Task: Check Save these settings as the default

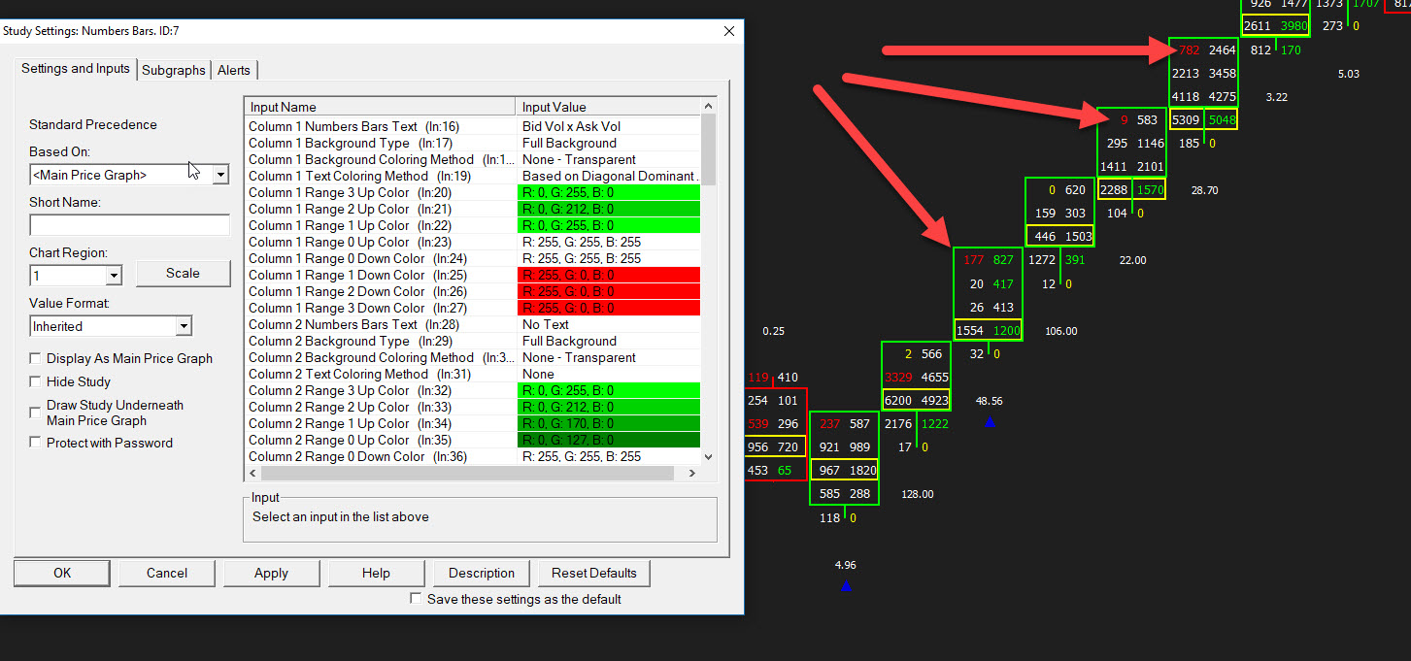Action: point(417,599)
